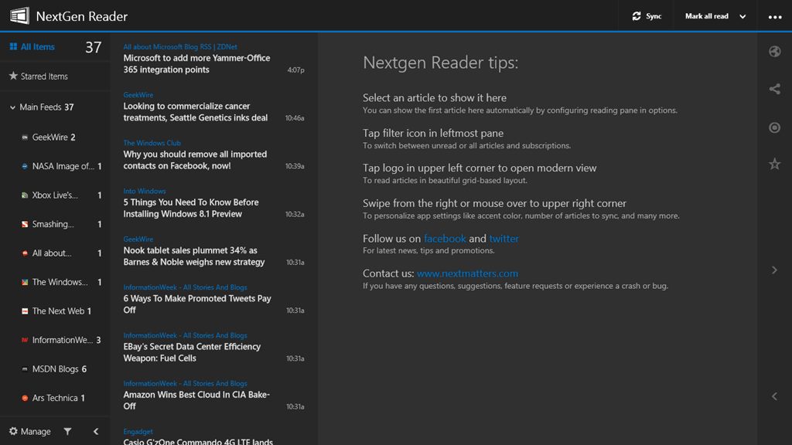This screenshot has height=445, width=792.
Task: Open the Mark all read dropdown arrow
Action: coord(742,17)
